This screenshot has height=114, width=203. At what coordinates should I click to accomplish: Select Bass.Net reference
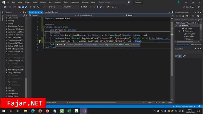191,36
